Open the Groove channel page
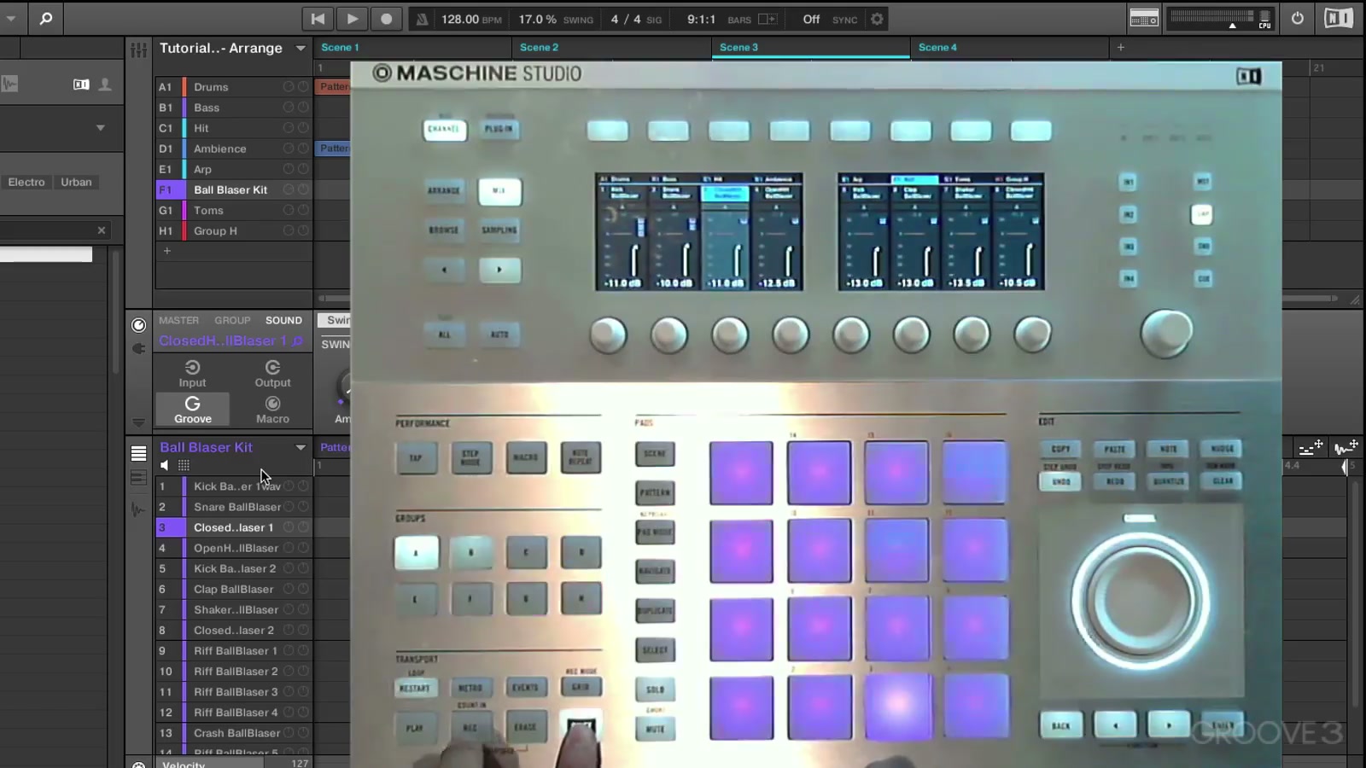This screenshot has width=1366, height=768. [193, 410]
